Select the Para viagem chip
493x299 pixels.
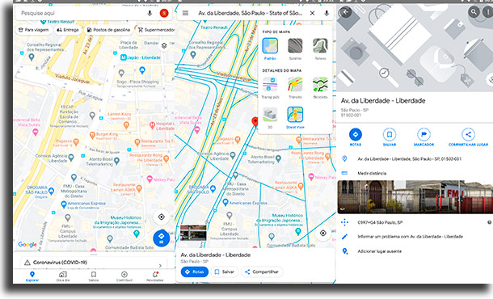(34, 30)
